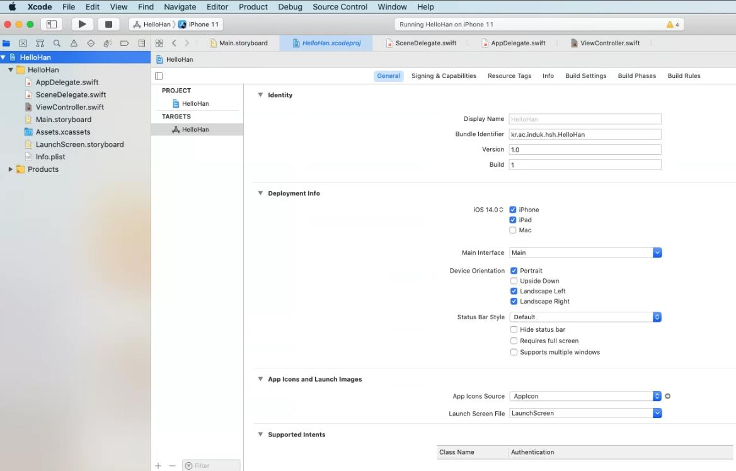
Task: Toggle the iPhone device checkbox
Action: [512, 210]
